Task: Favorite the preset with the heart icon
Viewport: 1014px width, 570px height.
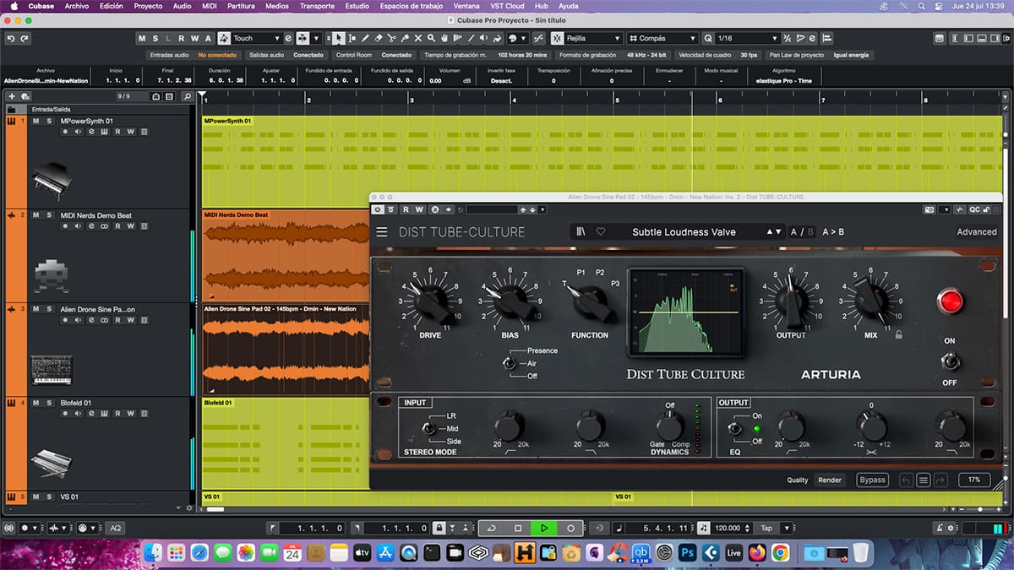Action: [x=601, y=231]
